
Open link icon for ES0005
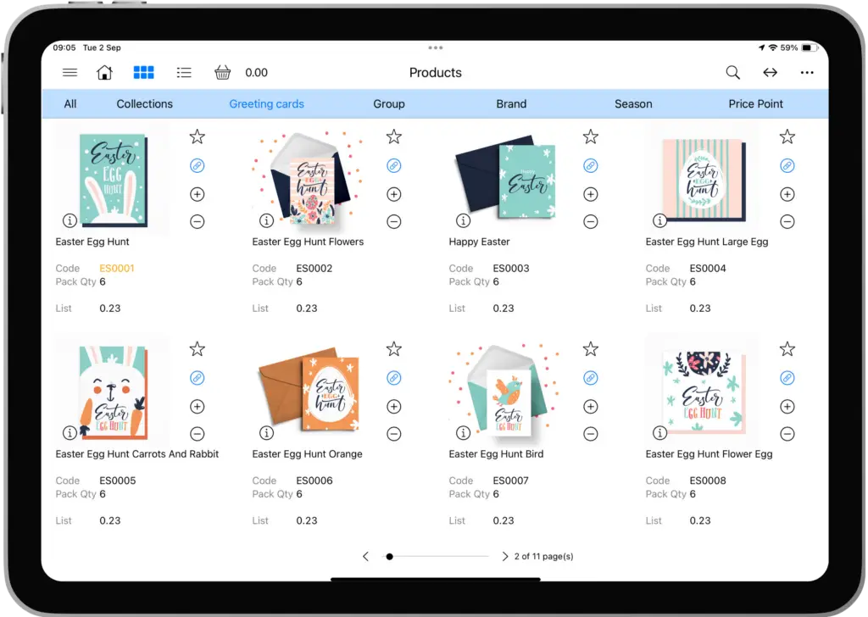click(197, 378)
